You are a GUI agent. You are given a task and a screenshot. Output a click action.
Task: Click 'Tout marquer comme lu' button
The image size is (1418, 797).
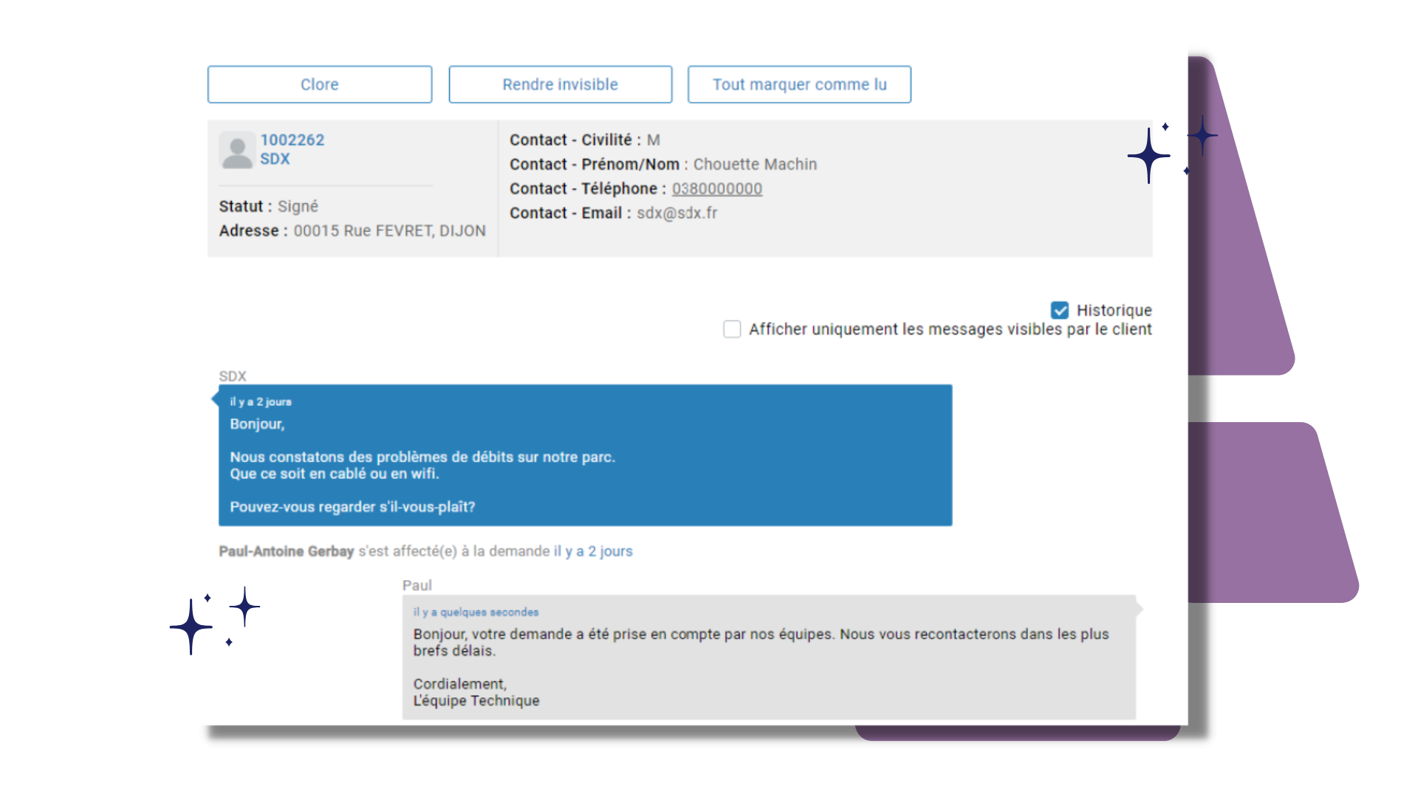pyautogui.click(x=800, y=83)
